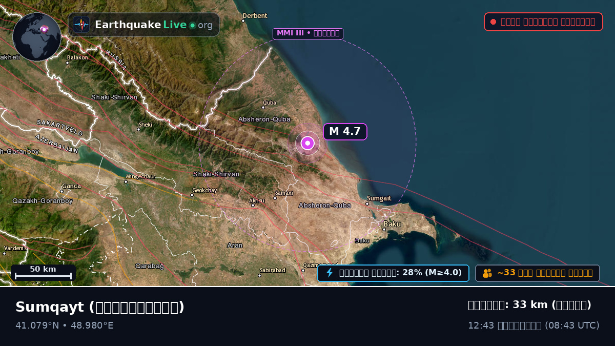Select the Balakon city label
The width and height of the screenshot is (615, 346).
point(77,58)
